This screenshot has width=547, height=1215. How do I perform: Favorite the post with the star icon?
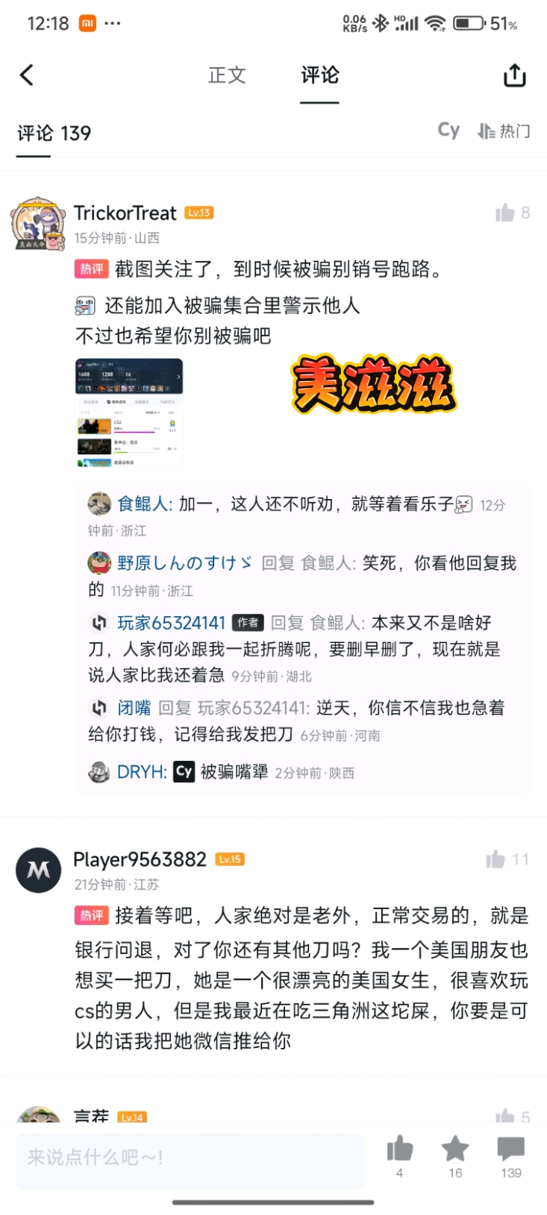click(x=455, y=1149)
